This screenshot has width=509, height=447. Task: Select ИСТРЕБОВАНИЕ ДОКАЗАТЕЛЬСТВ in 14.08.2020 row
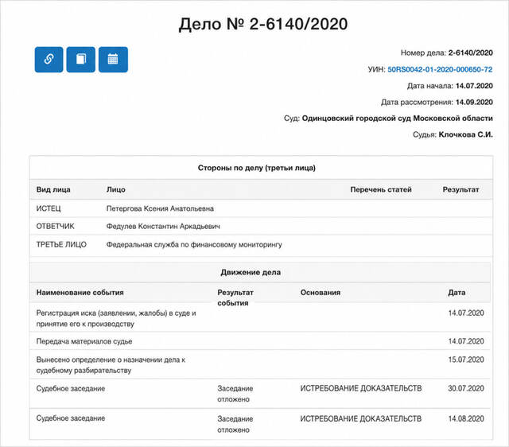tap(360, 418)
